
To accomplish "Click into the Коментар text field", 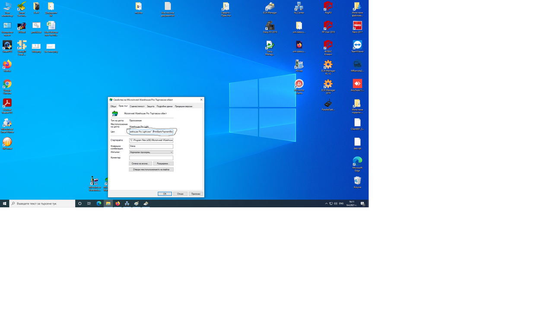I will pos(151,158).
